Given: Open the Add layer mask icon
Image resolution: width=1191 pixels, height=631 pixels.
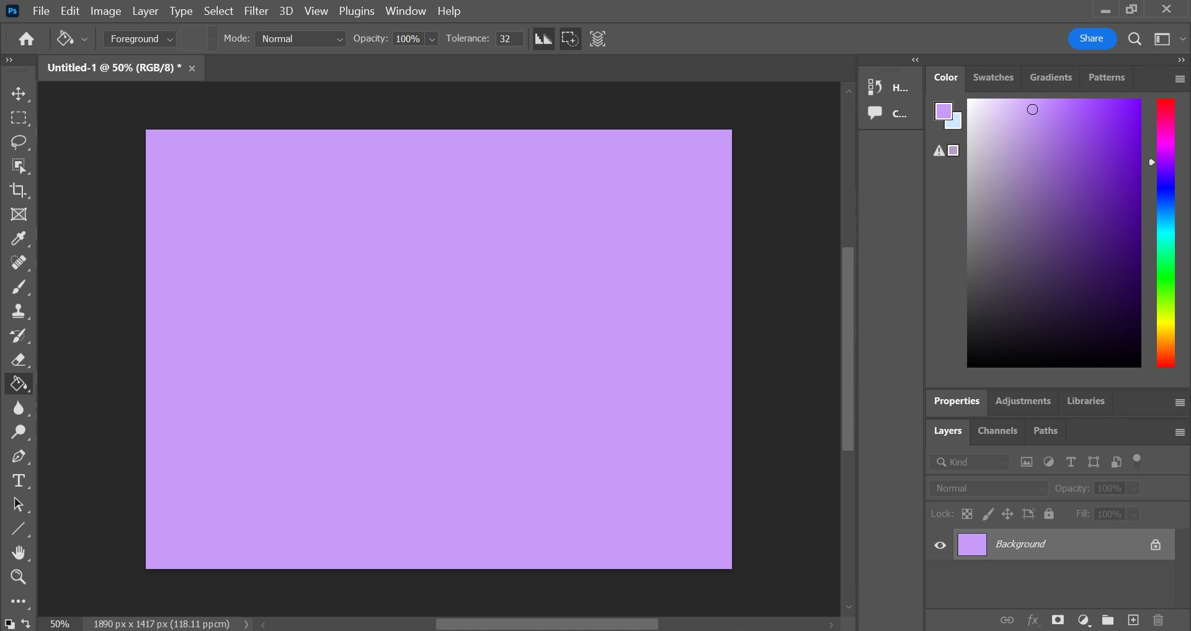Looking at the screenshot, I should (1059, 620).
